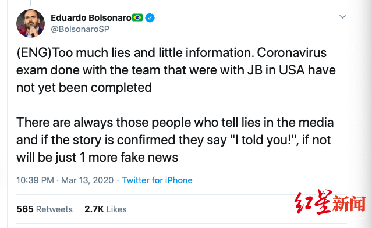
Task: Click the red Chinese news watermark logo
Action: tap(330, 202)
